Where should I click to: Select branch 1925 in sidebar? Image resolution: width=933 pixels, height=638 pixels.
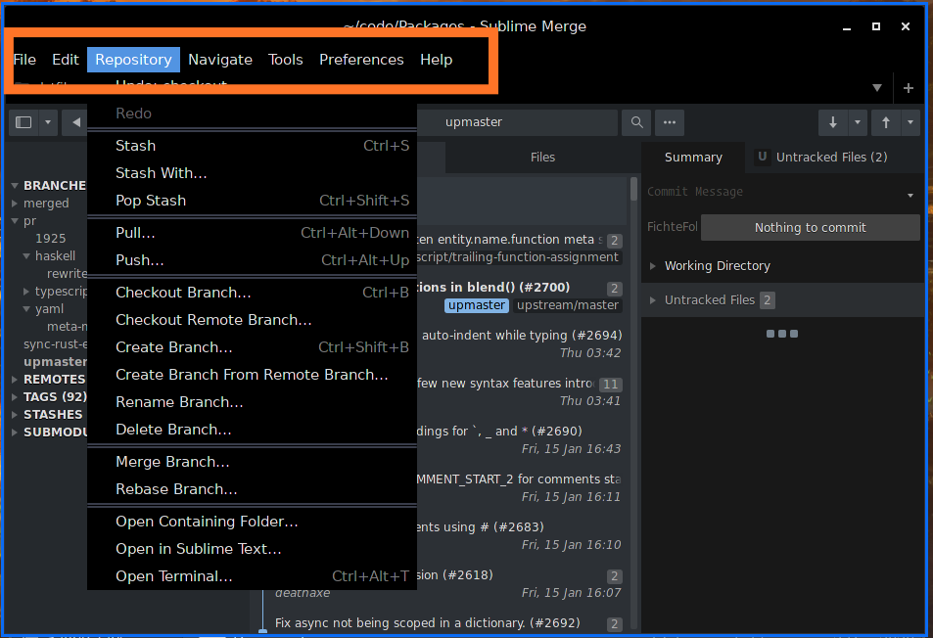tap(51, 239)
